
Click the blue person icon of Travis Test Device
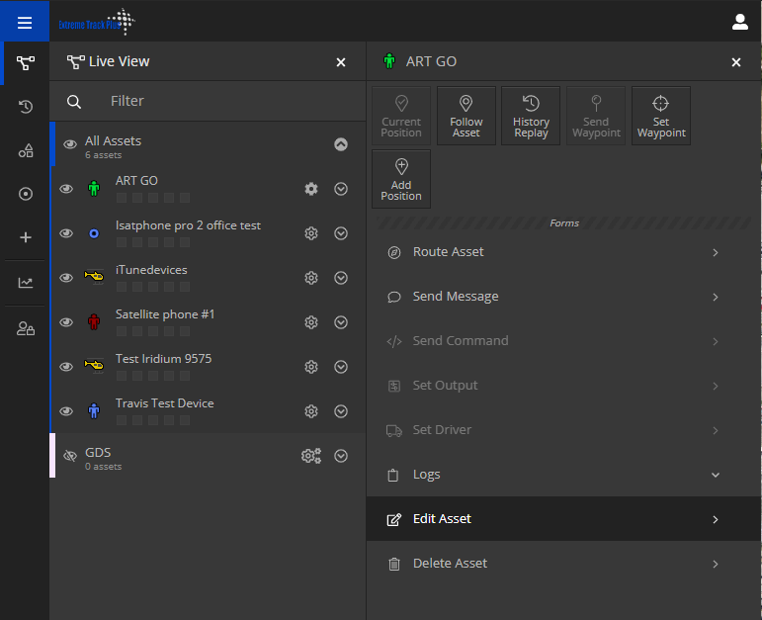coord(94,410)
